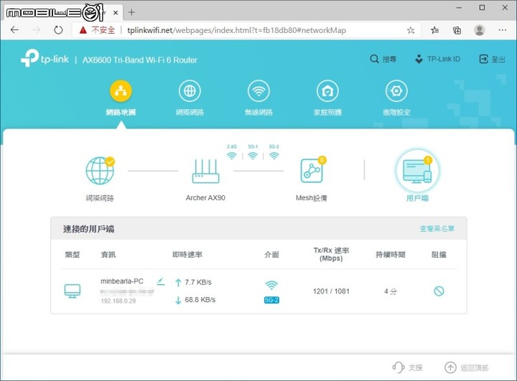
Task: Click the minbearla-PC device name text
Action: tap(122, 281)
